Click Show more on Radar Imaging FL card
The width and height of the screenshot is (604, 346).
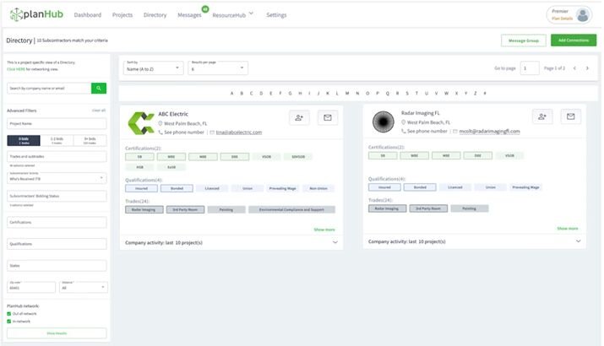coord(567,229)
